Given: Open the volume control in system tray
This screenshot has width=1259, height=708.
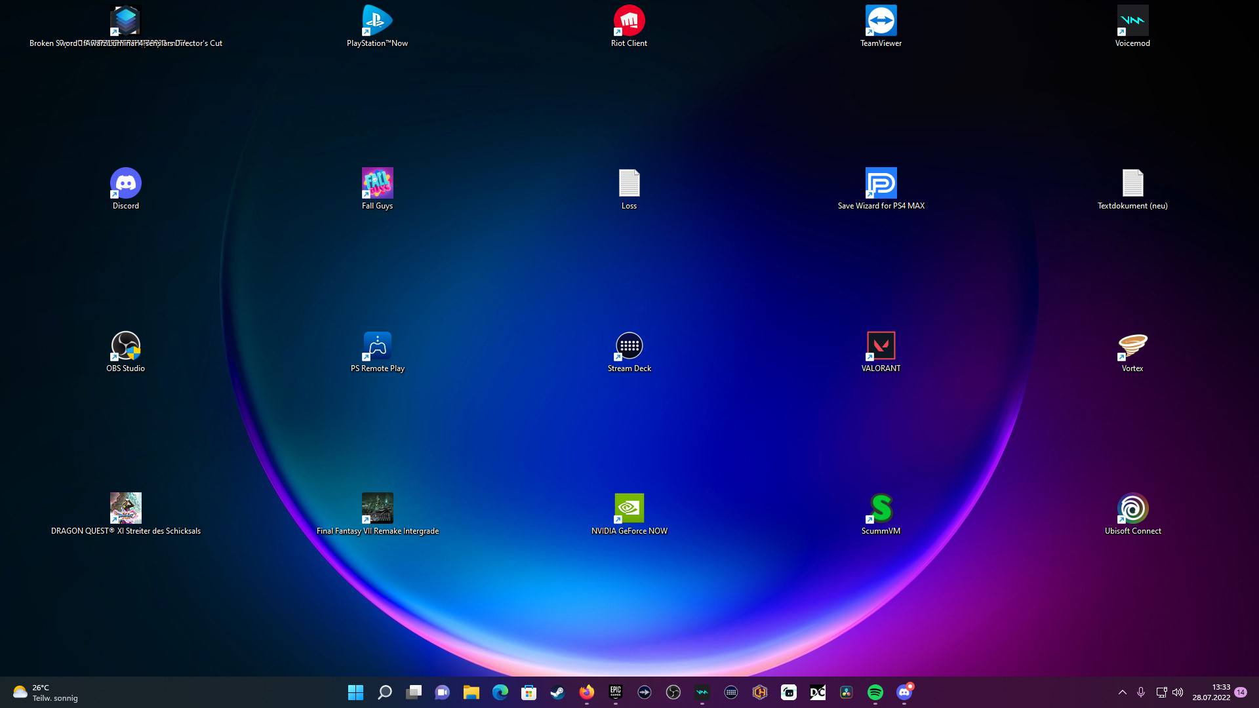Looking at the screenshot, I should point(1178,692).
